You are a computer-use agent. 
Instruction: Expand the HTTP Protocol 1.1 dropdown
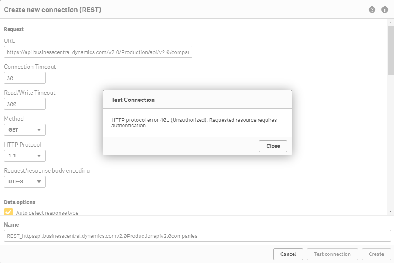pos(25,156)
